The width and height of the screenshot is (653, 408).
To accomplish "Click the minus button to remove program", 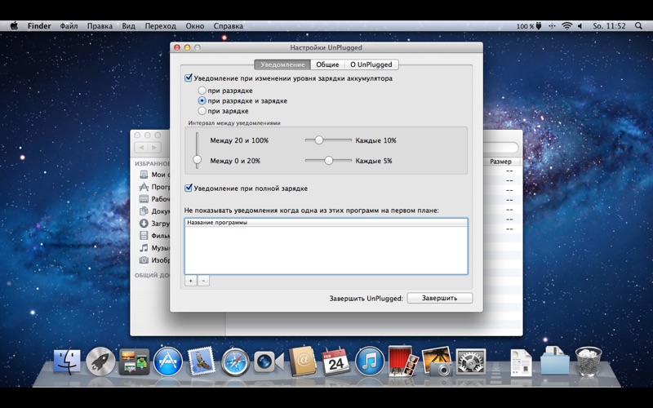I will tap(203, 281).
